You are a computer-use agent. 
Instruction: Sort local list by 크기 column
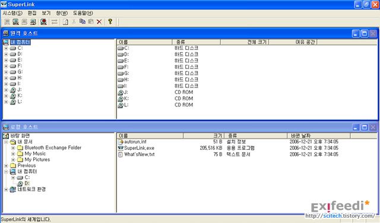[204, 136]
